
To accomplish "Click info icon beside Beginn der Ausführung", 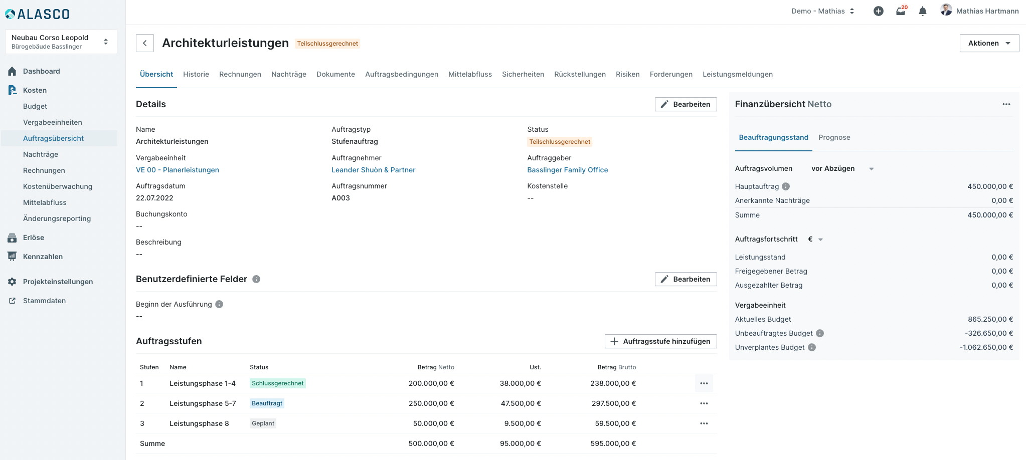I will click(219, 304).
